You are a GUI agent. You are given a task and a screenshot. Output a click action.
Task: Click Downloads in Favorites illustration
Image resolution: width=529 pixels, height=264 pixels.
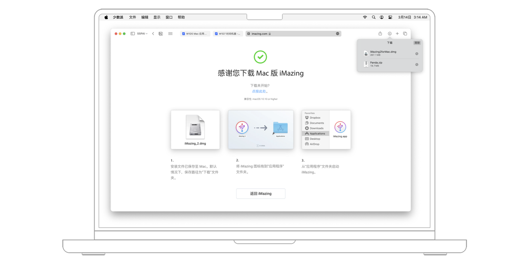[x=315, y=128]
